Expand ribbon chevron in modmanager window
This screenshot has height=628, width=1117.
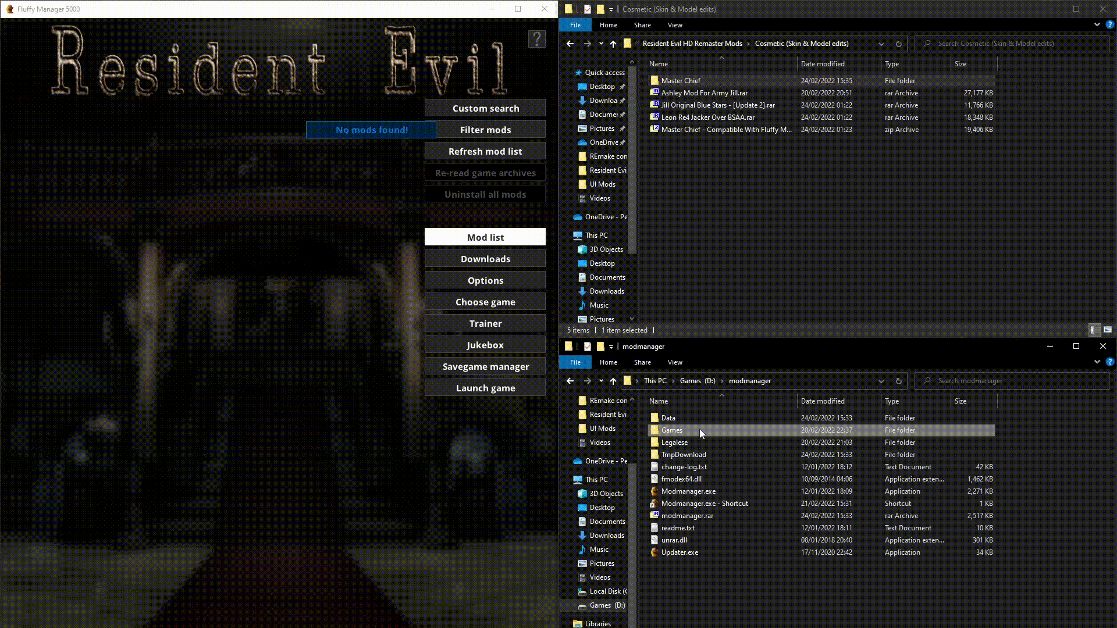coord(1097,362)
